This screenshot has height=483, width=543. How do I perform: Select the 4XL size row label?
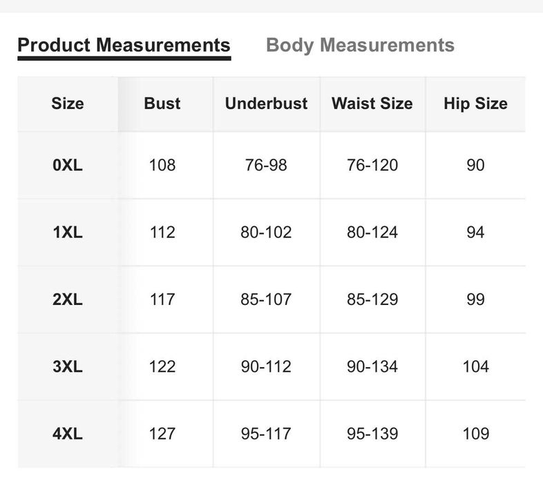68,434
